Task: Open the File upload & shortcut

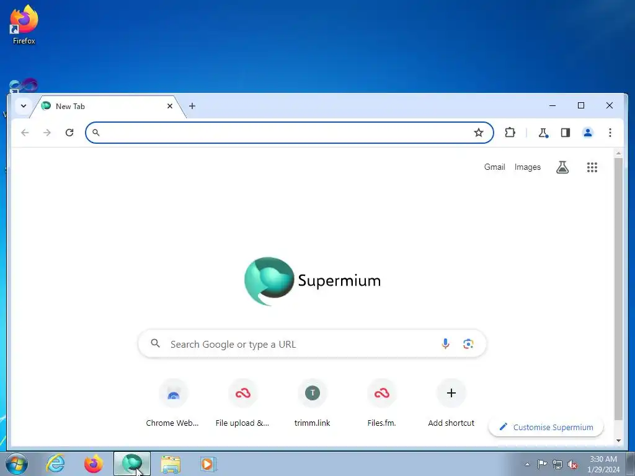Action: coord(242,403)
